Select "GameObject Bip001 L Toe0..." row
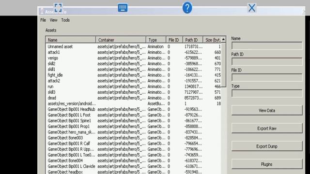Viewport: 310px width, 174px height. (x=134, y=155)
